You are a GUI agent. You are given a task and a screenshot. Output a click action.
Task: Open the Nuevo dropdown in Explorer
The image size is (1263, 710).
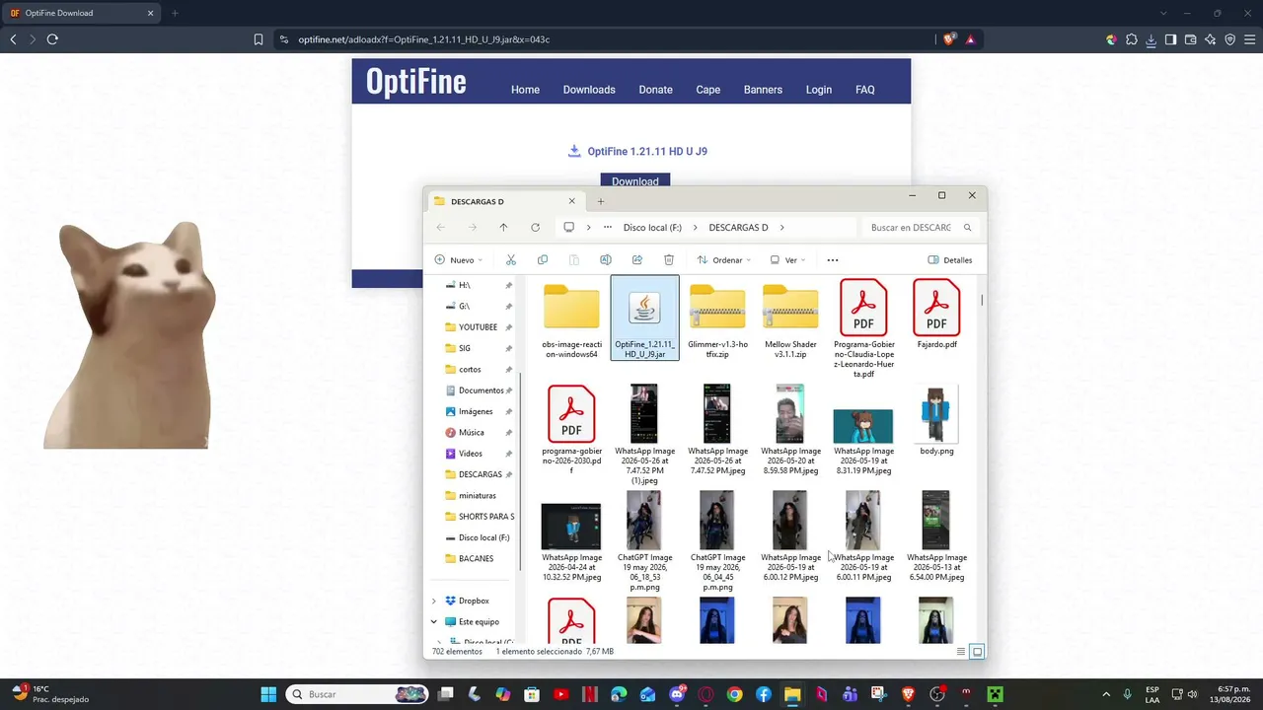459,260
